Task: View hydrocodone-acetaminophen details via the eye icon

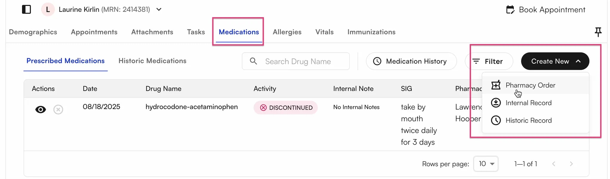Action: click(x=41, y=109)
